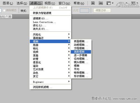Choose 转换为智能滤镜 from the filter menu
Image resolution: width=140 pixels, height=103 pixels.
[50, 13]
